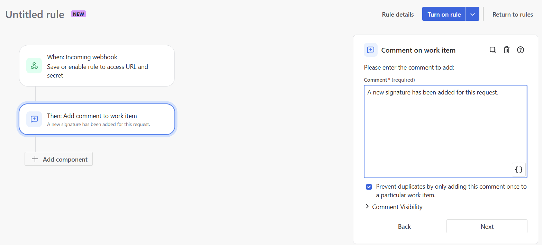Delete component using trash icon

pos(507,50)
